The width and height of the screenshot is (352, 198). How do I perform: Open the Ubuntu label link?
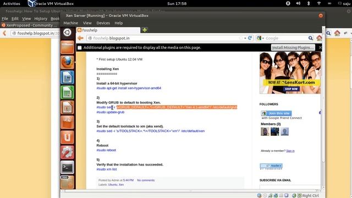(113, 185)
